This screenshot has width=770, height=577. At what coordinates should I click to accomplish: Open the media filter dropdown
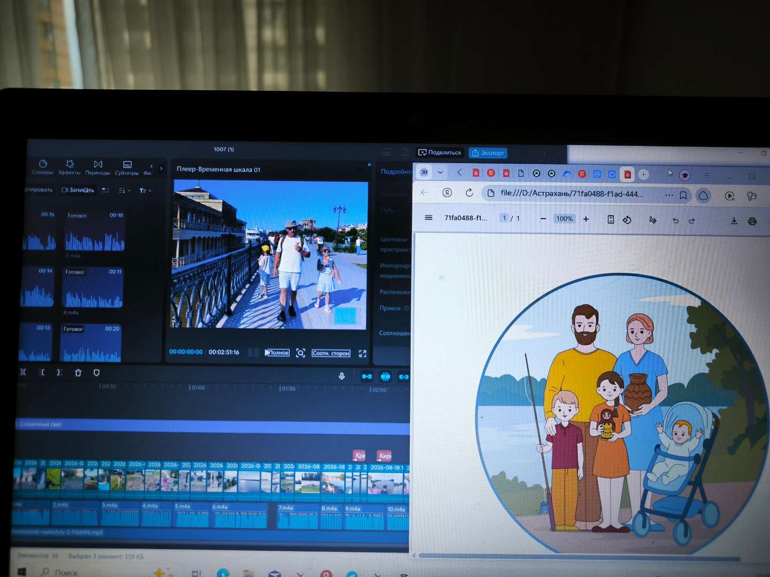point(145,190)
